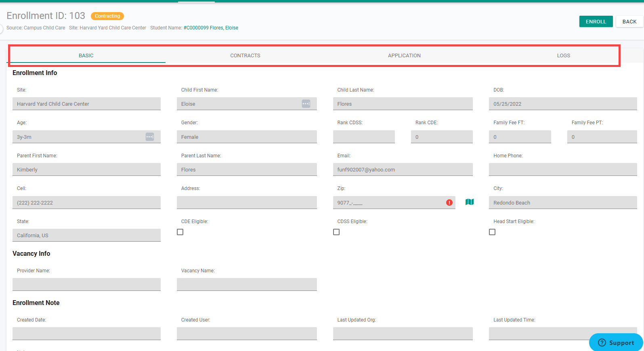The height and width of the screenshot is (351, 644).
Task: Click the Home Phone input field
Action: [563, 169]
